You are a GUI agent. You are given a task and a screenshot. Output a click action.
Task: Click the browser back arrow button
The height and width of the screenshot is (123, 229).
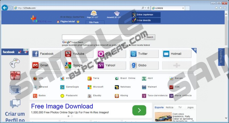5,8
